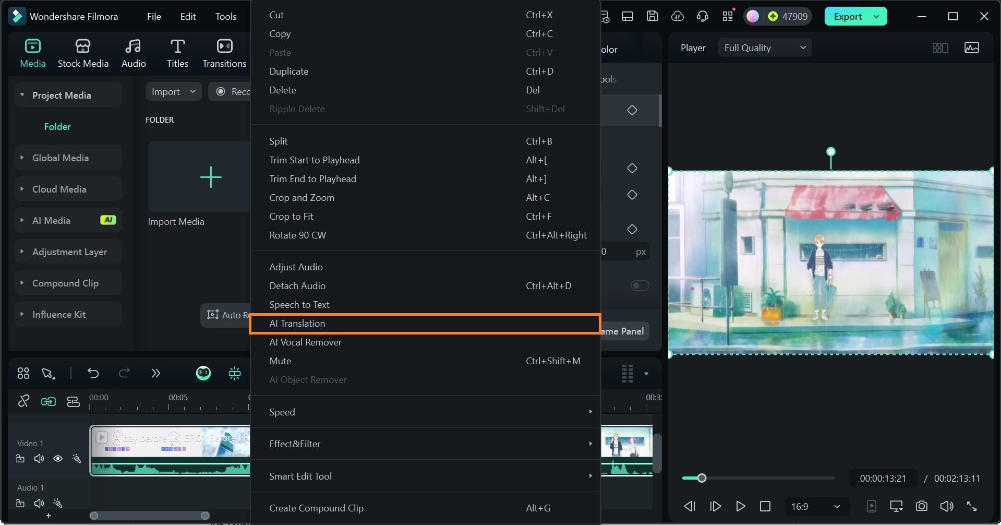Open the Media tab icon

pos(32,53)
